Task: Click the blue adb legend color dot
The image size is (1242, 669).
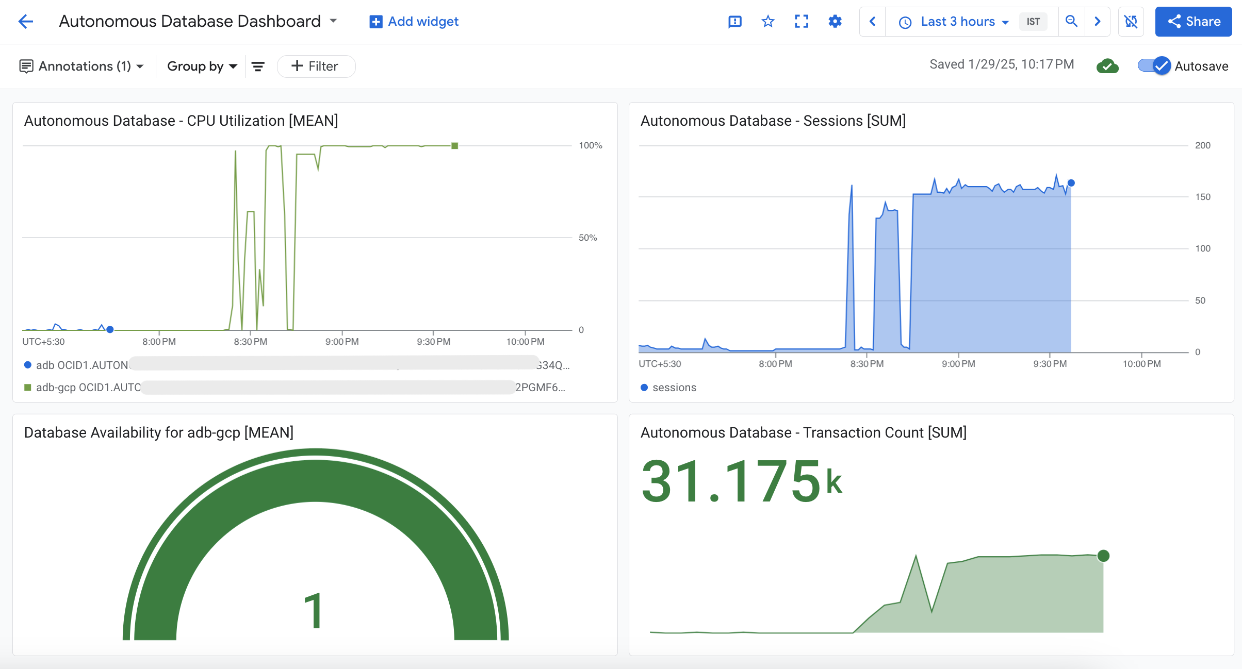Action: 28,365
